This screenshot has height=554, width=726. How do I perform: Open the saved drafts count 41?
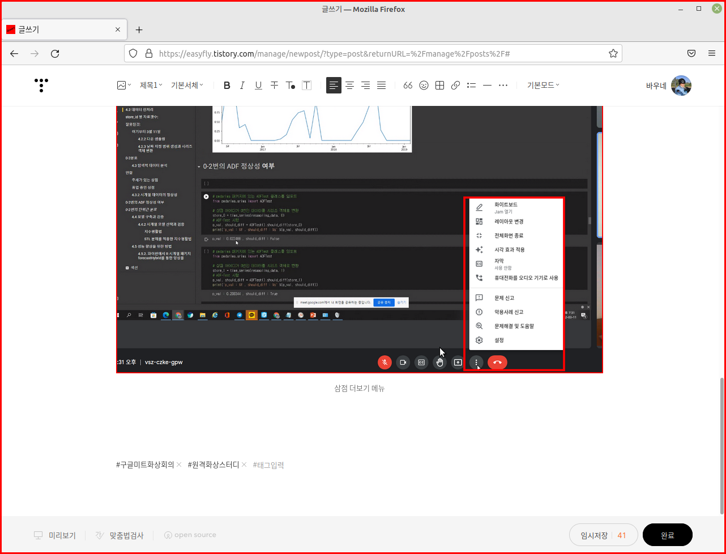pyautogui.click(x=622, y=535)
